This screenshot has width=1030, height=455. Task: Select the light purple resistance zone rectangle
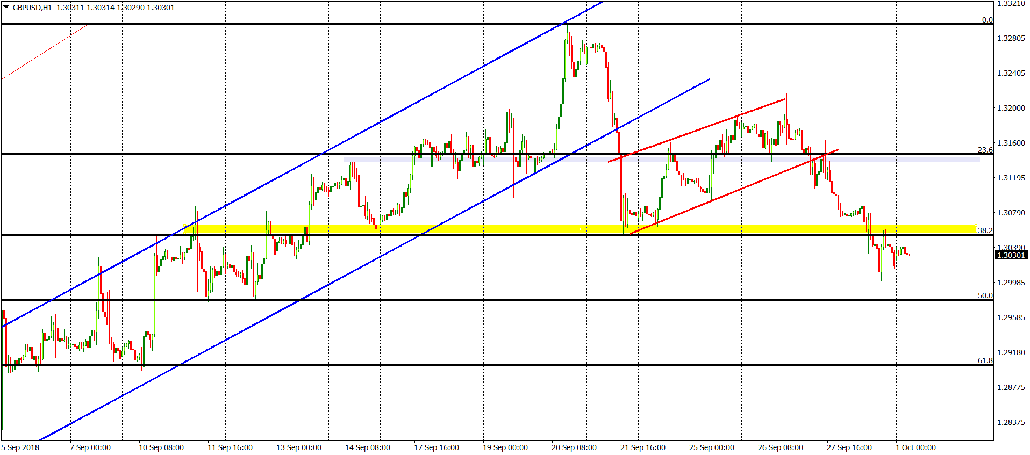(x=661, y=160)
